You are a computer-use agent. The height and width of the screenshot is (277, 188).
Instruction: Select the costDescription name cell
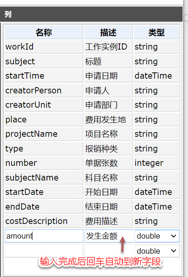pos(44,221)
